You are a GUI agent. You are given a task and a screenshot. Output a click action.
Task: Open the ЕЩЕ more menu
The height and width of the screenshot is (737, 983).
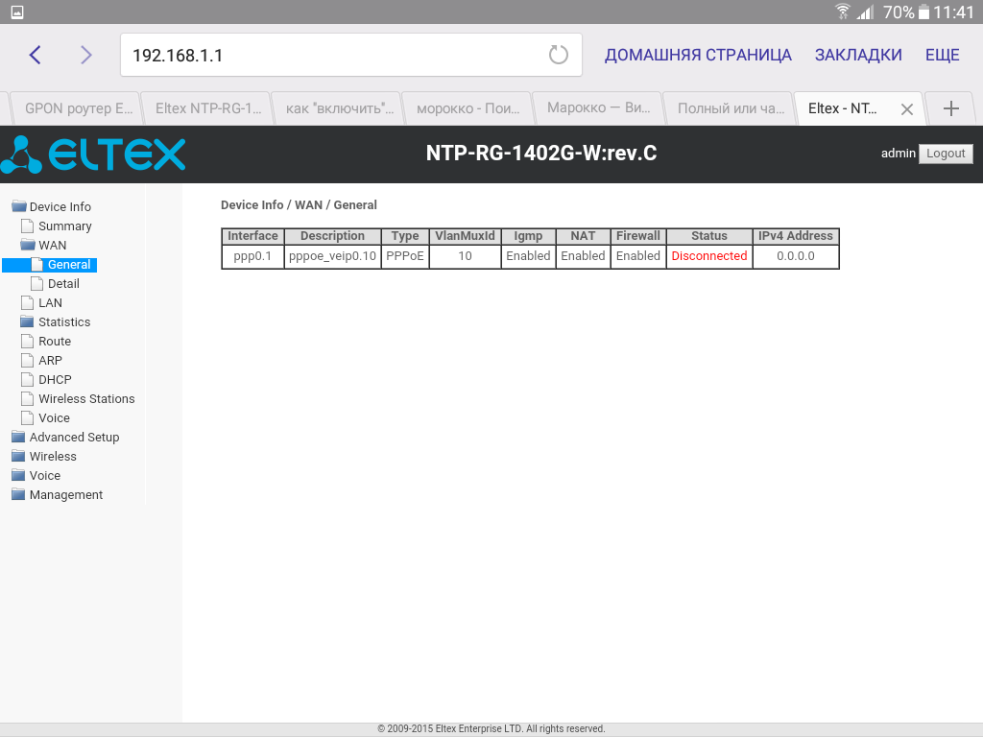coord(943,55)
